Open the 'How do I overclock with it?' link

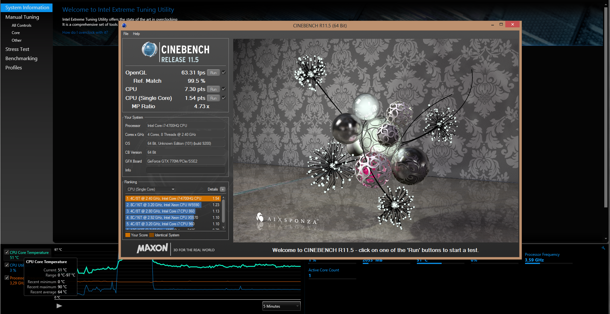[85, 32]
